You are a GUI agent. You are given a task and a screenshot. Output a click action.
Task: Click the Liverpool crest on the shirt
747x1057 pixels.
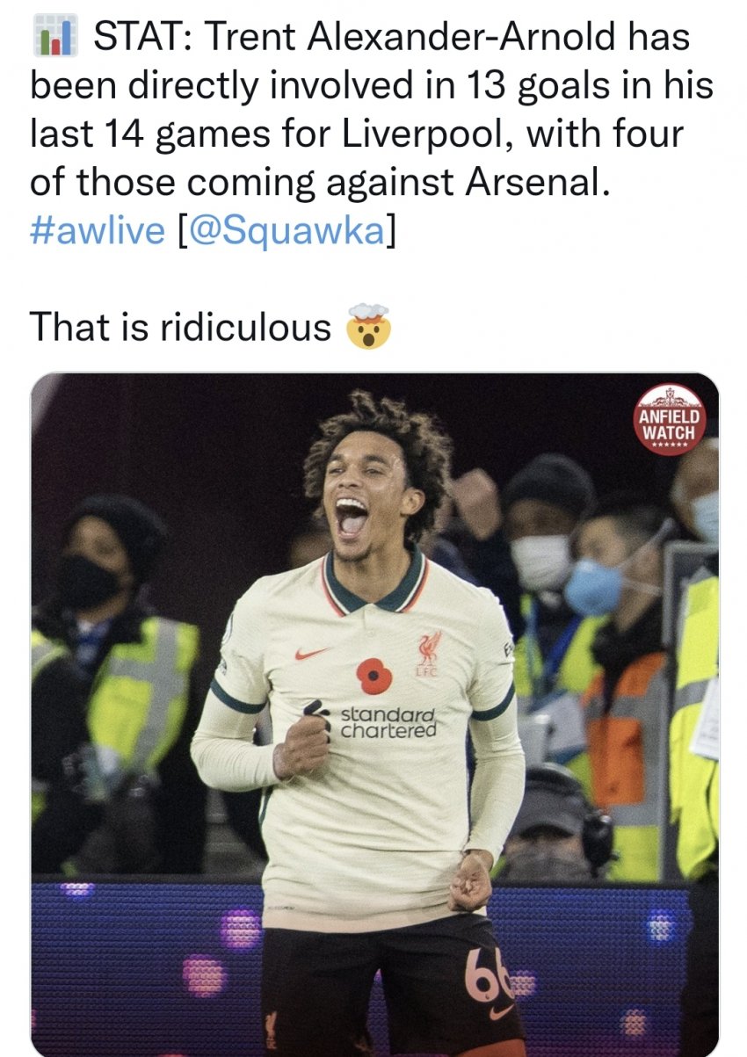430,651
